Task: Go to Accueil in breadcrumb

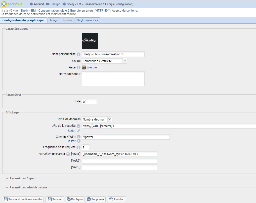Action: coord(39,4)
